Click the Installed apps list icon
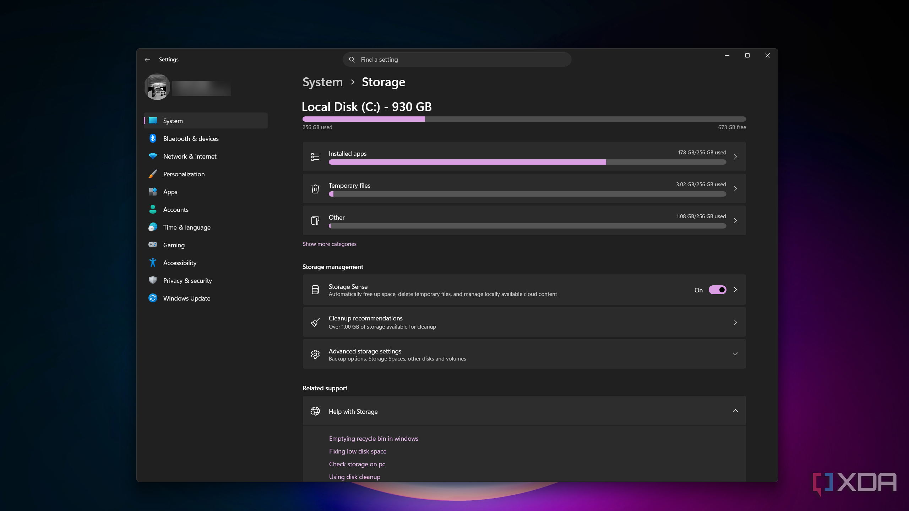 click(315, 157)
